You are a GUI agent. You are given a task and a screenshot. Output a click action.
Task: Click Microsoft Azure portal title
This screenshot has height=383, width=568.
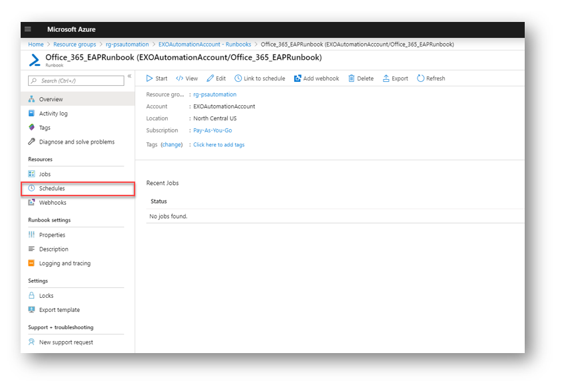pos(71,29)
